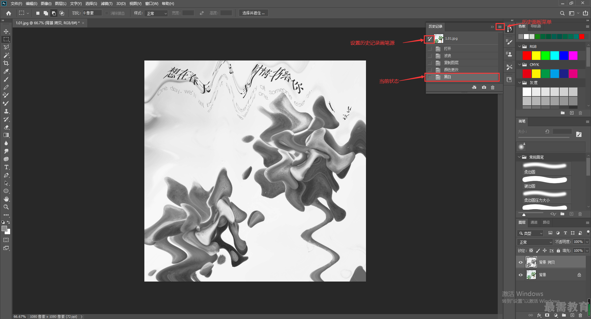Toggle visibility of locked 背景 layer
This screenshot has height=319, width=591.
521,275
